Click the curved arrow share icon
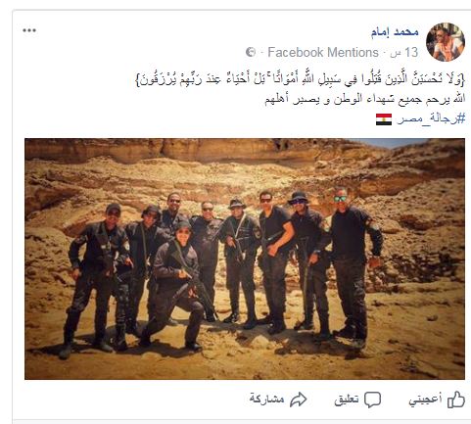The image size is (471, 424). click(299, 400)
